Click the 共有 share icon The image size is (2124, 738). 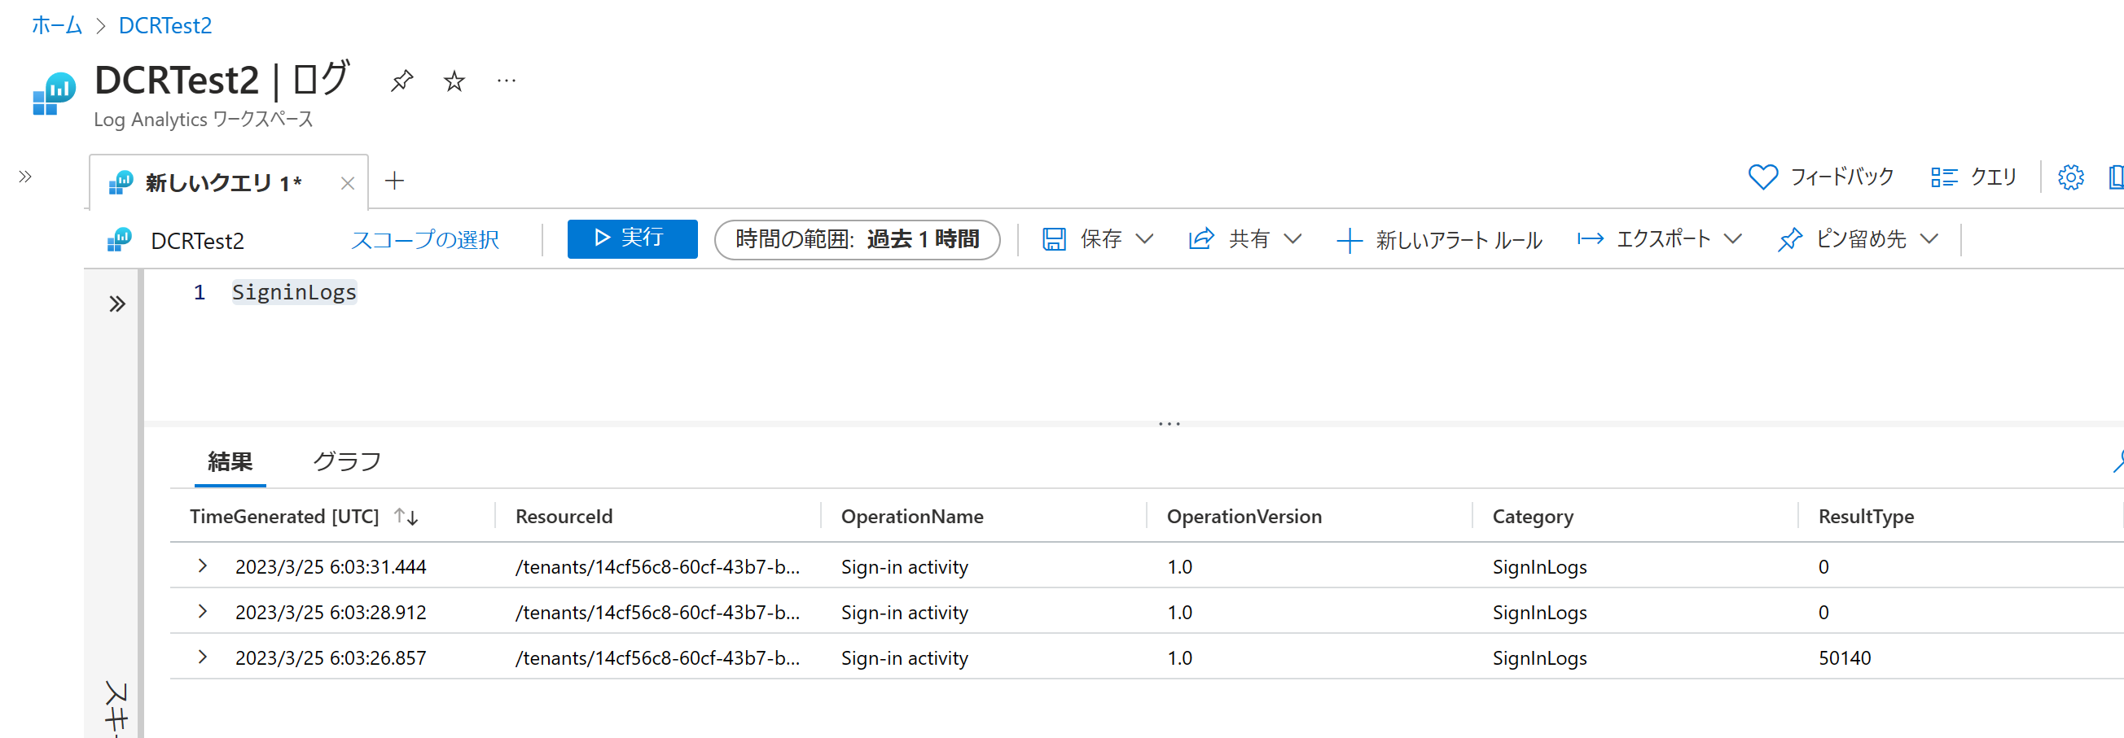1200,239
